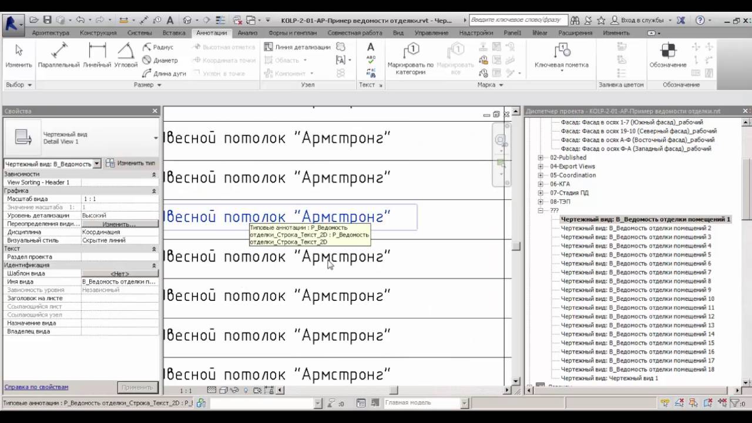Switch to the Архитектура ribbon tab

pos(51,33)
